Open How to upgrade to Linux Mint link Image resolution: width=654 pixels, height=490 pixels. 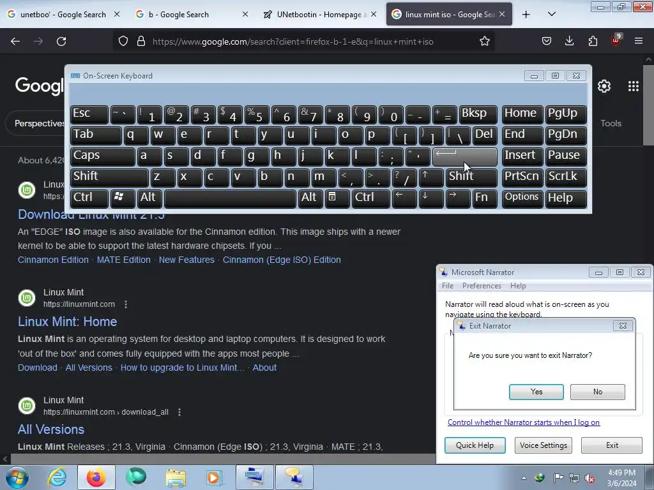coord(182,367)
